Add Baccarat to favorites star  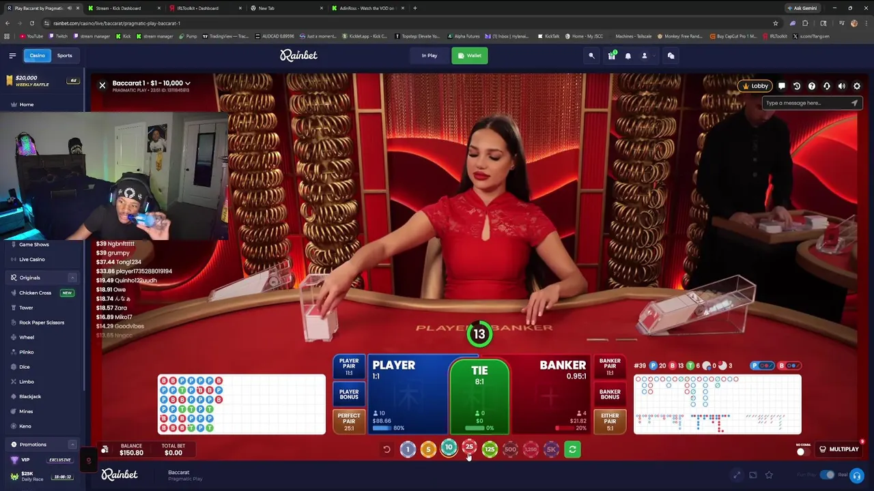coord(769,475)
